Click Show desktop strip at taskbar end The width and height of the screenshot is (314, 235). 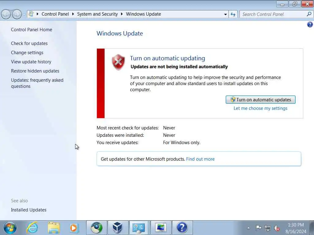tap(312, 228)
